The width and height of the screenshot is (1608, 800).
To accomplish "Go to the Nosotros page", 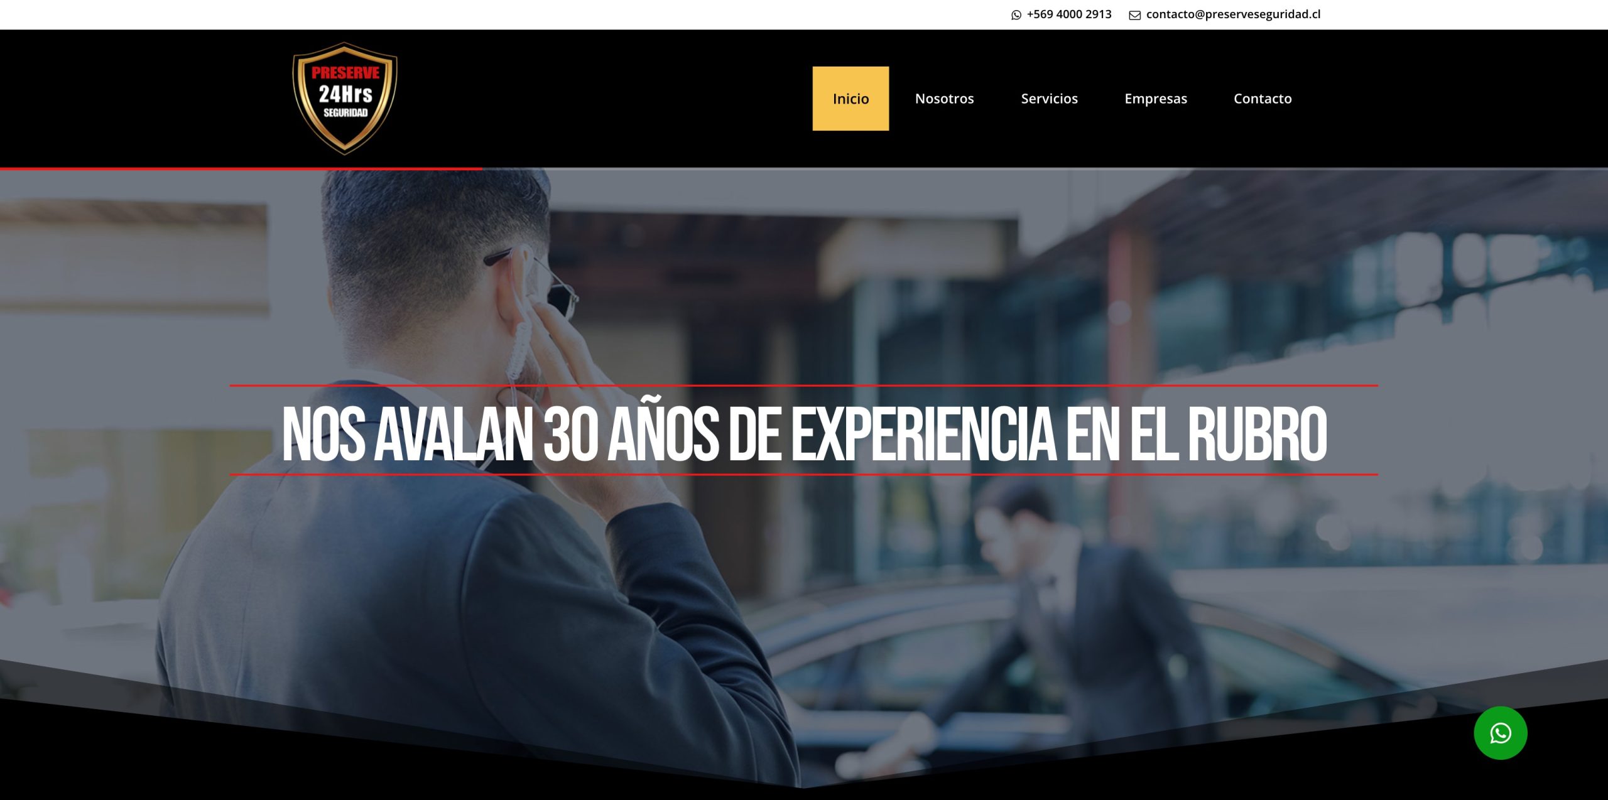I will [944, 99].
